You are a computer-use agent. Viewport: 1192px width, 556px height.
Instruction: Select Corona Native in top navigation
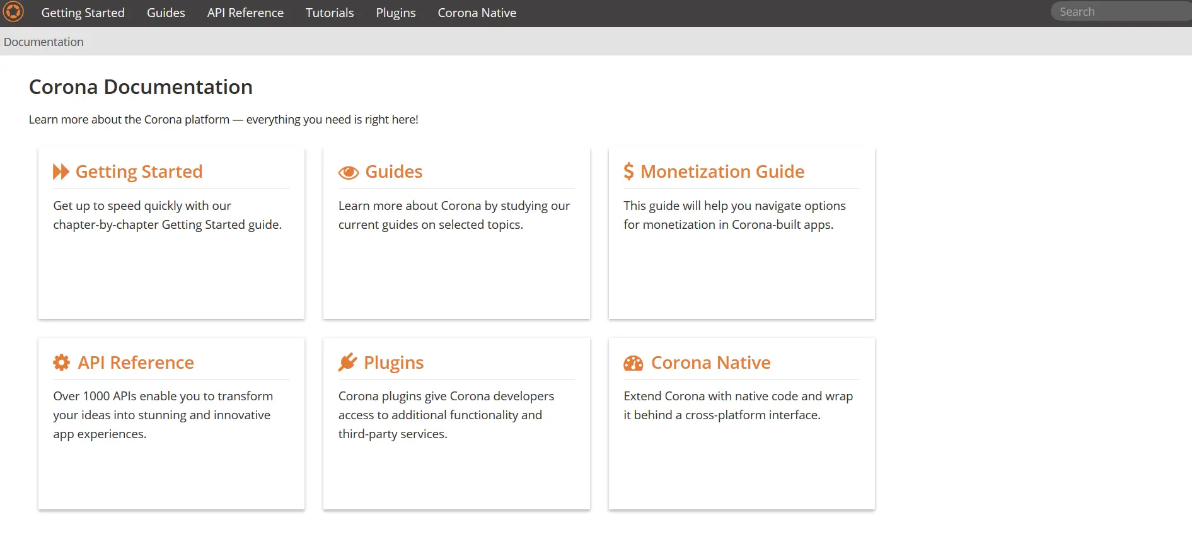[477, 13]
